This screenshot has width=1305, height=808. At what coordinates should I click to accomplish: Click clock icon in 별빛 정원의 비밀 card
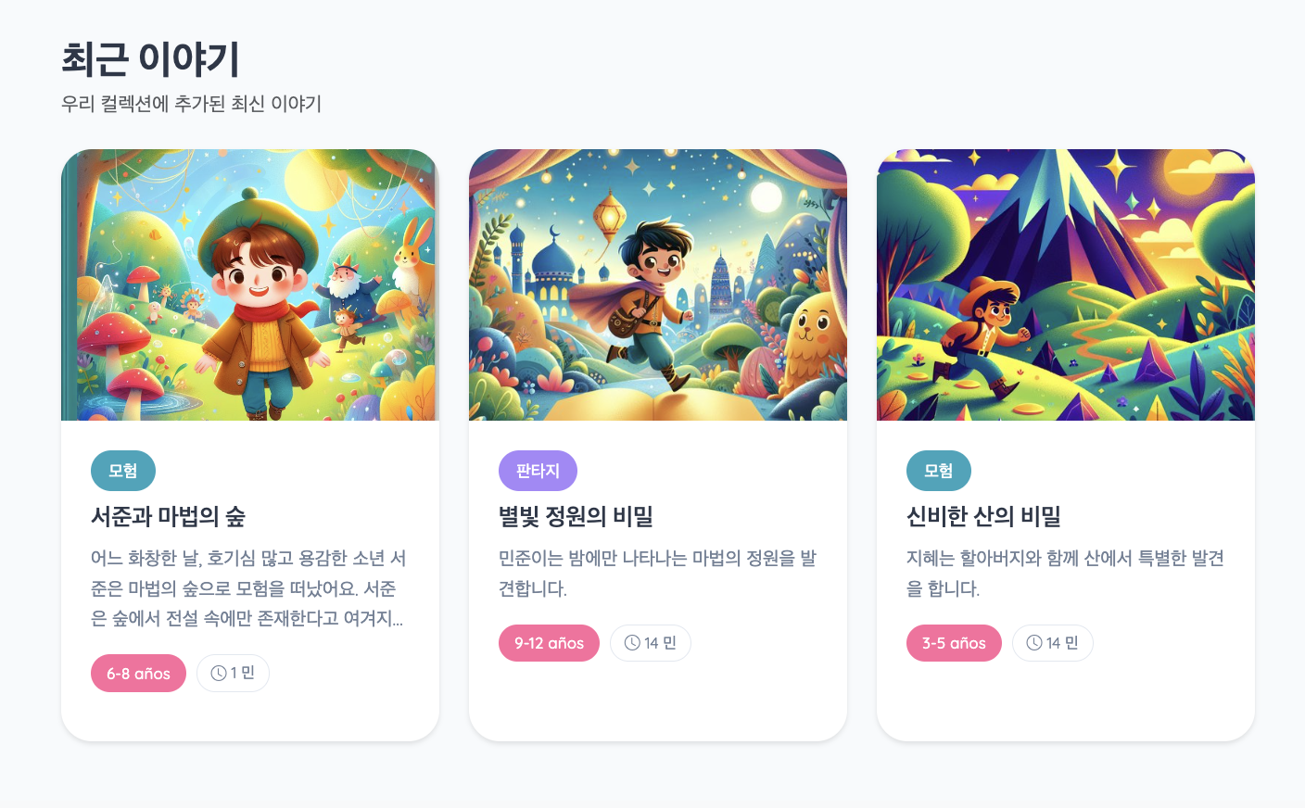(632, 643)
